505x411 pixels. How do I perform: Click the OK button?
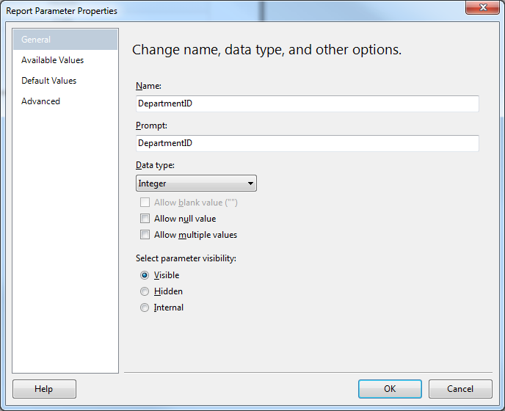tap(390, 389)
